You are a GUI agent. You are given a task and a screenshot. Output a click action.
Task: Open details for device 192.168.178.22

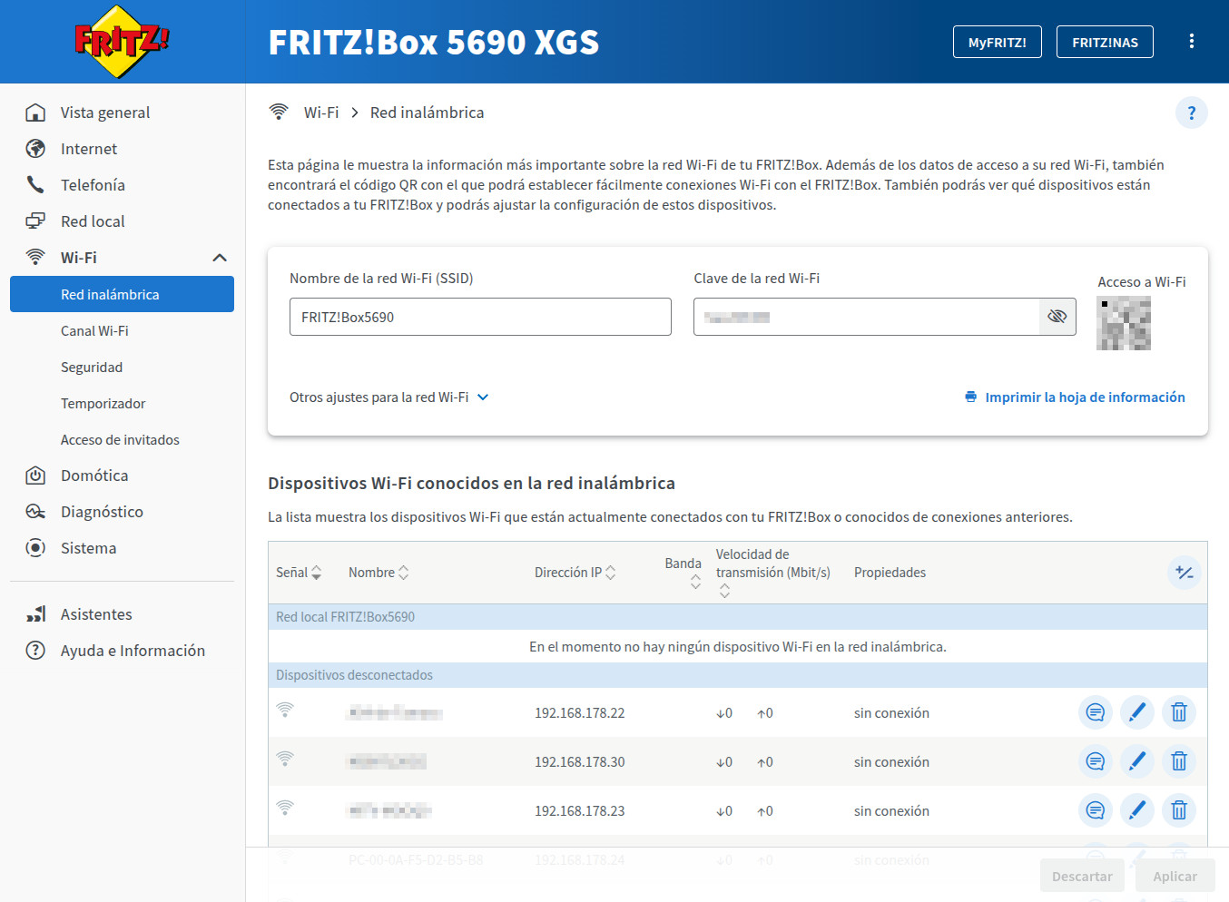pos(1096,712)
